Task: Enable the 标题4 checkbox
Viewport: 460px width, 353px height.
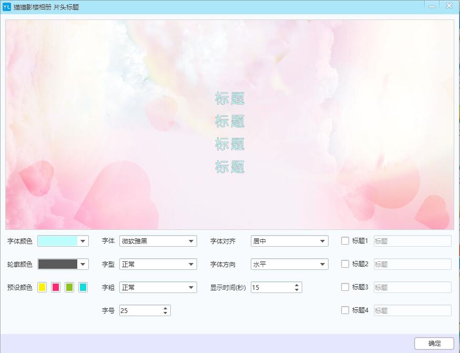Action: coord(345,310)
